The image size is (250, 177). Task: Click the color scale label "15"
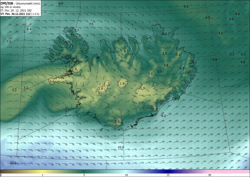168,175
